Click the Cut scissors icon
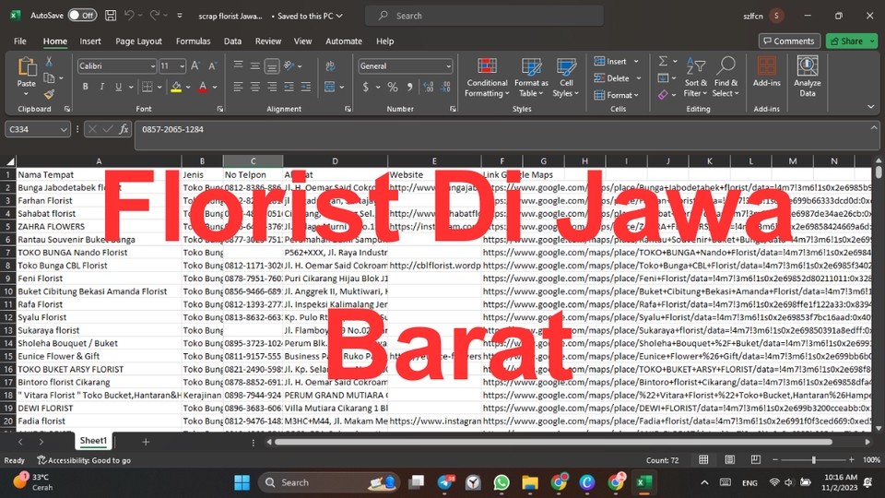The image size is (885, 498). [x=49, y=62]
